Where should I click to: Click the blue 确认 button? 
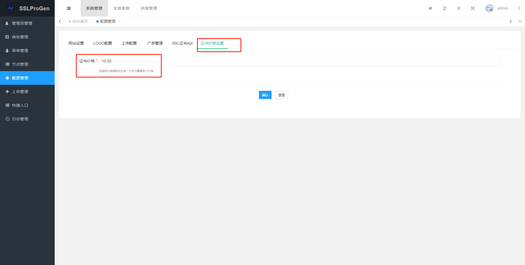[265, 95]
